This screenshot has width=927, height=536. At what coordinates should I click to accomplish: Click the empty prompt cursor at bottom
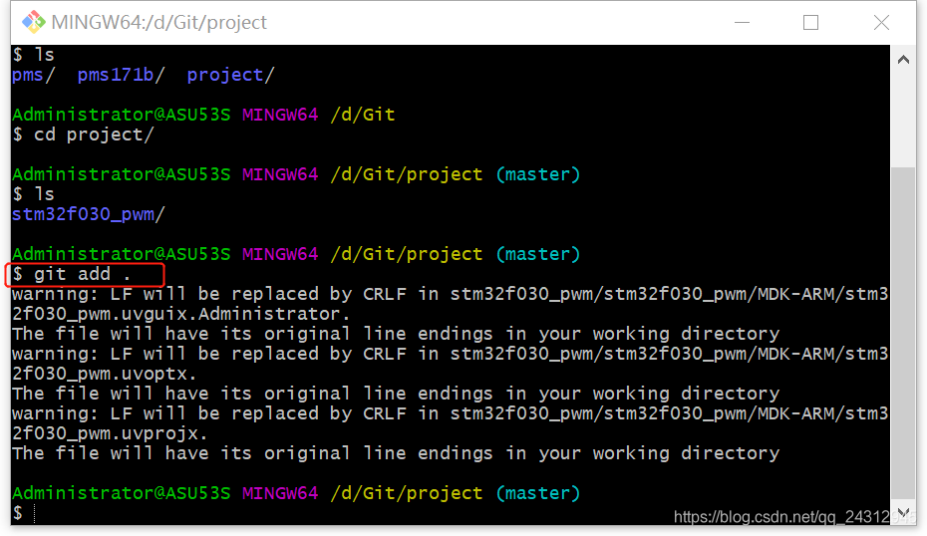click(x=34, y=513)
